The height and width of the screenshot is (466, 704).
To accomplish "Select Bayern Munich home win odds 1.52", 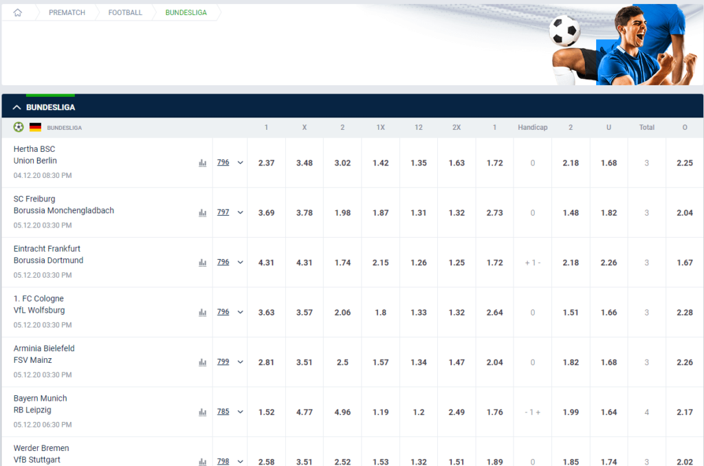I will (266, 412).
